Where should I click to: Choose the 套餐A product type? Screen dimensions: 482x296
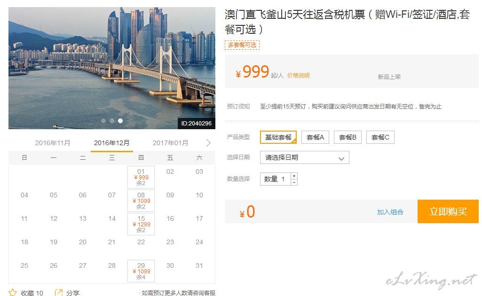point(315,137)
